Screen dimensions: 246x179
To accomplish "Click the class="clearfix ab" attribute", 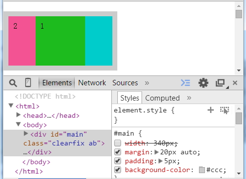I will [x=62, y=143].
